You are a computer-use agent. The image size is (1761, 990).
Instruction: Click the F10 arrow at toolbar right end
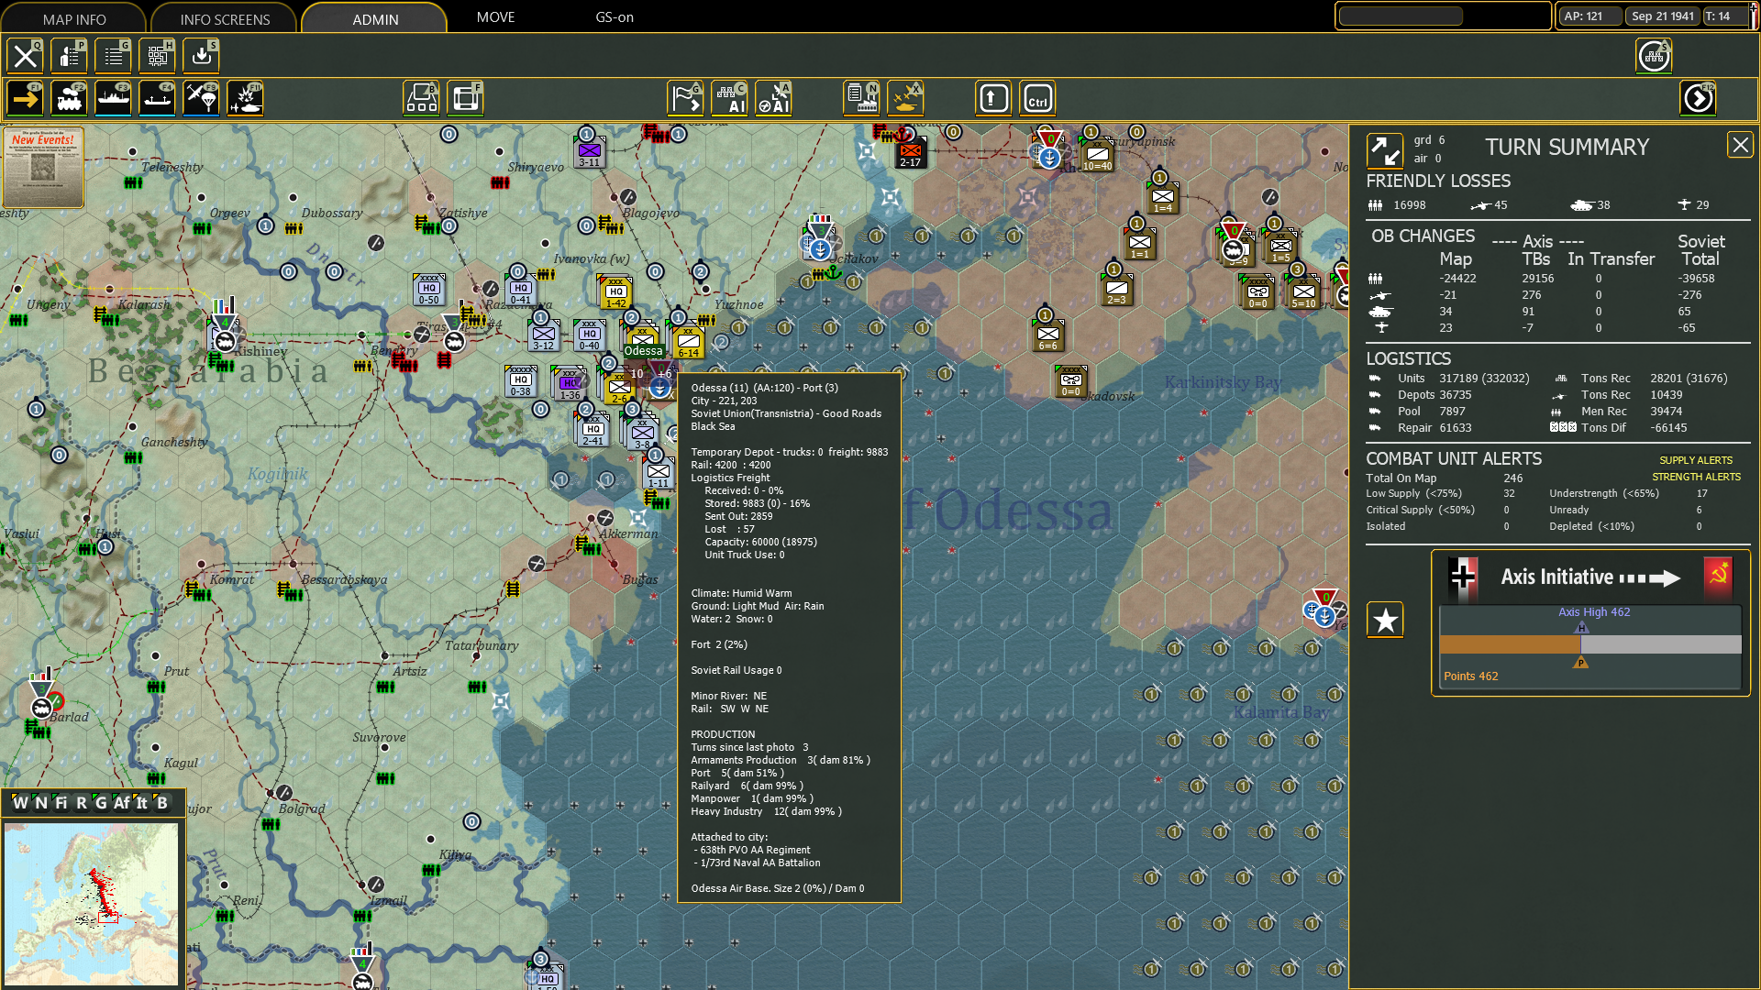(1698, 98)
